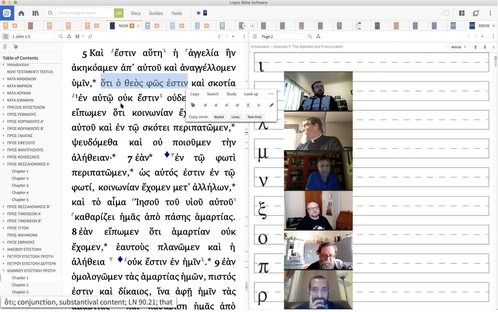Open the Library icon in top bar
The width and height of the screenshot is (498, 312).
click(x=35, y=13)
